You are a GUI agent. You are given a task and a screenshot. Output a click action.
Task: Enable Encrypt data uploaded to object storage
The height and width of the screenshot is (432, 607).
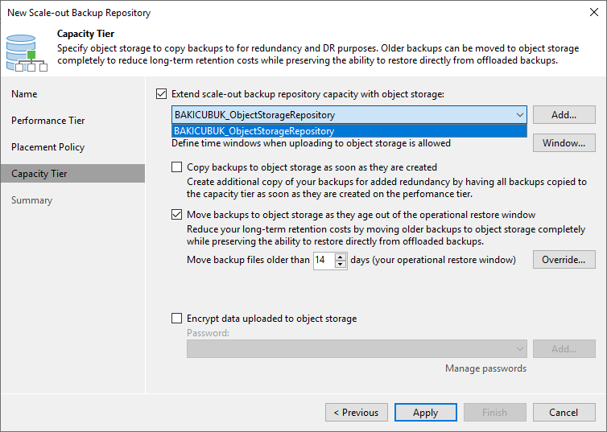tap(177, 319)
